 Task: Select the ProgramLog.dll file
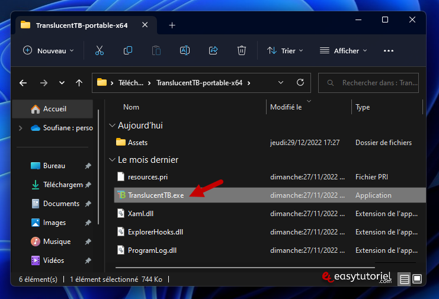pyautogui.click(x=270, y=250)
